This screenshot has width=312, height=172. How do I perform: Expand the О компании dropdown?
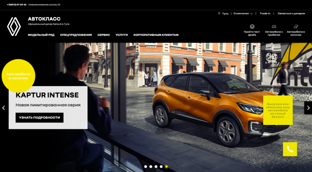coord(243,14)
